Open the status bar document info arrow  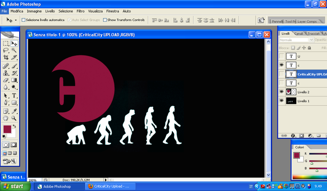(106, 180)
